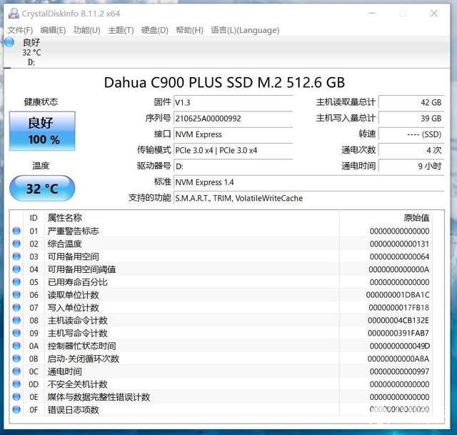The height and width of the screenshot is (435, 457).
Task: Click status dot for attribute 0C 通电时间
Action: point(16,371)
